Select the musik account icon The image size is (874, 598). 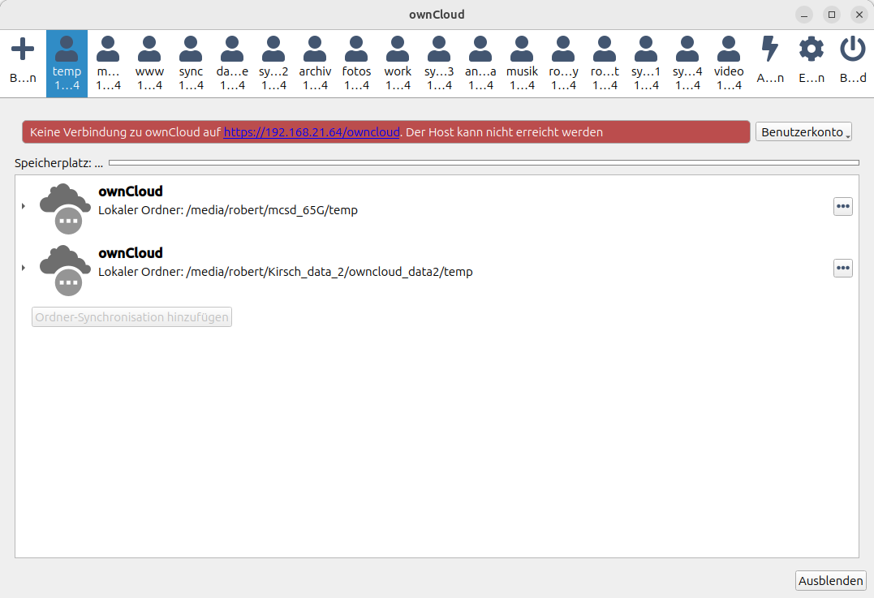click(522, 50)
